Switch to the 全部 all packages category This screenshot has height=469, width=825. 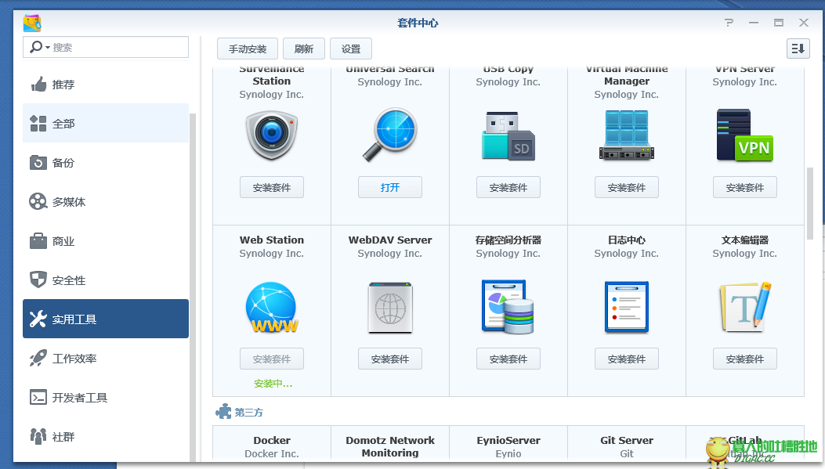tap(106, 124)
